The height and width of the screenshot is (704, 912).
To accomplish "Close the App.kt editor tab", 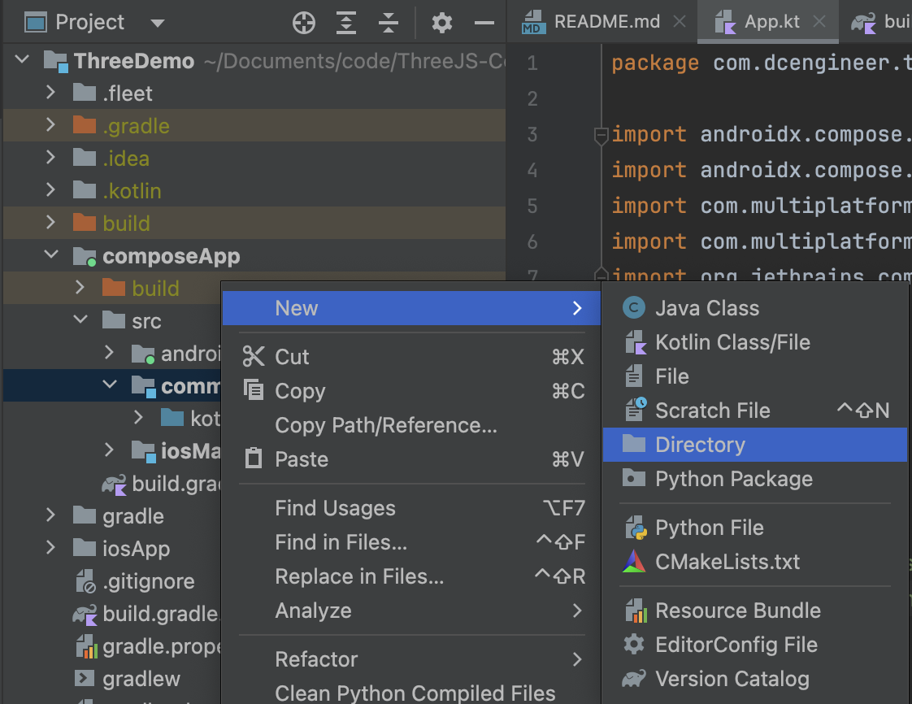I will point(821,22).
